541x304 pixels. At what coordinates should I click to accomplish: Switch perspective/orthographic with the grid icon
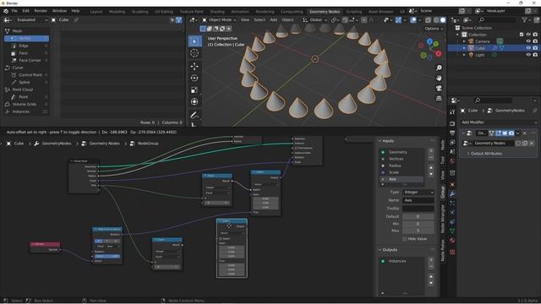point(439,99)
